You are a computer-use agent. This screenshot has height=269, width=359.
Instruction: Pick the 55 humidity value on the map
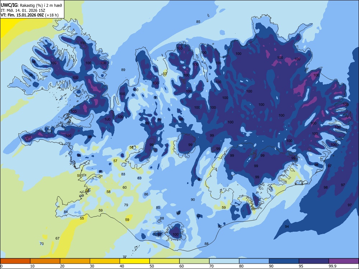(x=82, y=218)
